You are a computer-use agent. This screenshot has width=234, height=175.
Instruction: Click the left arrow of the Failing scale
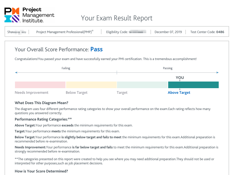16,73
